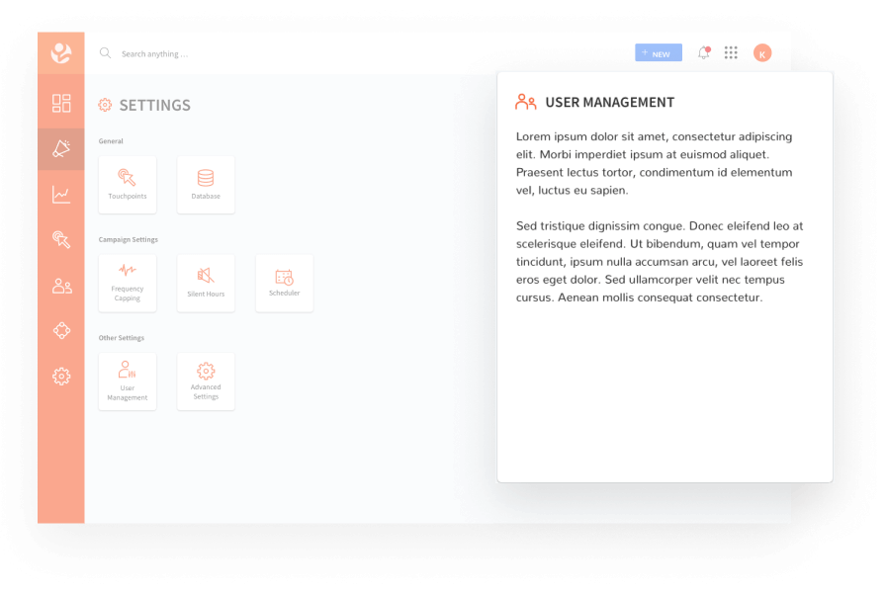Click the touchpoints cursor icon in sidebar
This screenshot has width=886, height=595.
pyautogui.click(x=61, y=239)
